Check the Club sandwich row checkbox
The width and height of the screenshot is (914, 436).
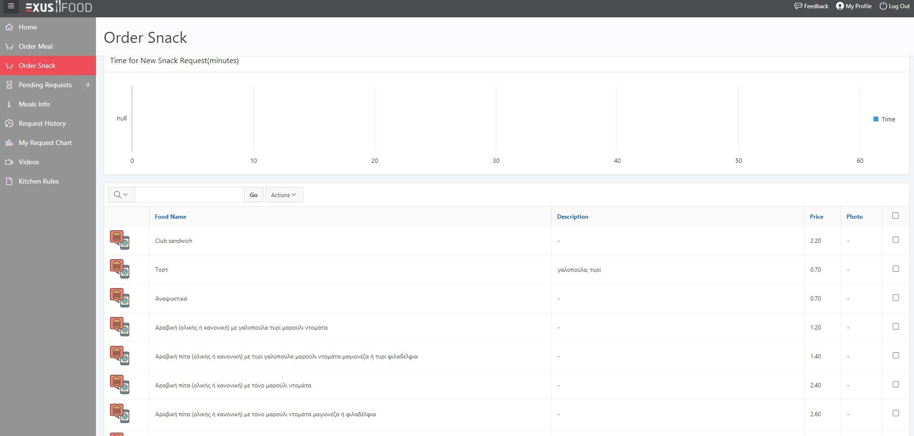coord(896,239)
